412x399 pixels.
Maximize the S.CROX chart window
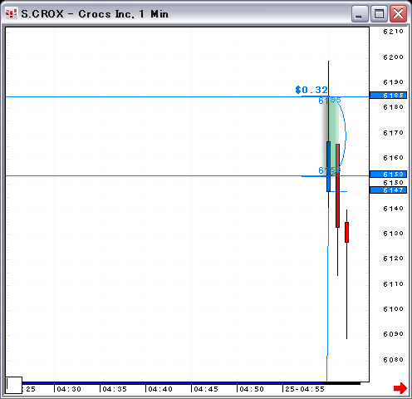379,13
